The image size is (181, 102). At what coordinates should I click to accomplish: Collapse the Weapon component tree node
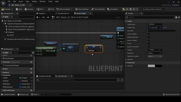coord(5,32)
